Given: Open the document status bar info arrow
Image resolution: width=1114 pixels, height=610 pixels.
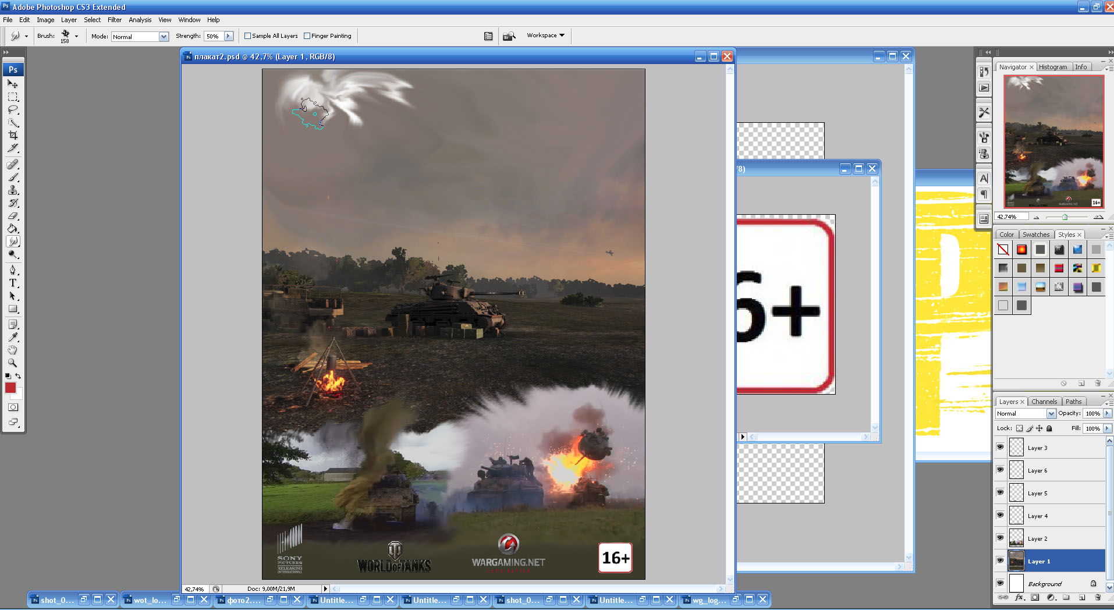Looking at the screenshot, I should [x=325, y=589].
